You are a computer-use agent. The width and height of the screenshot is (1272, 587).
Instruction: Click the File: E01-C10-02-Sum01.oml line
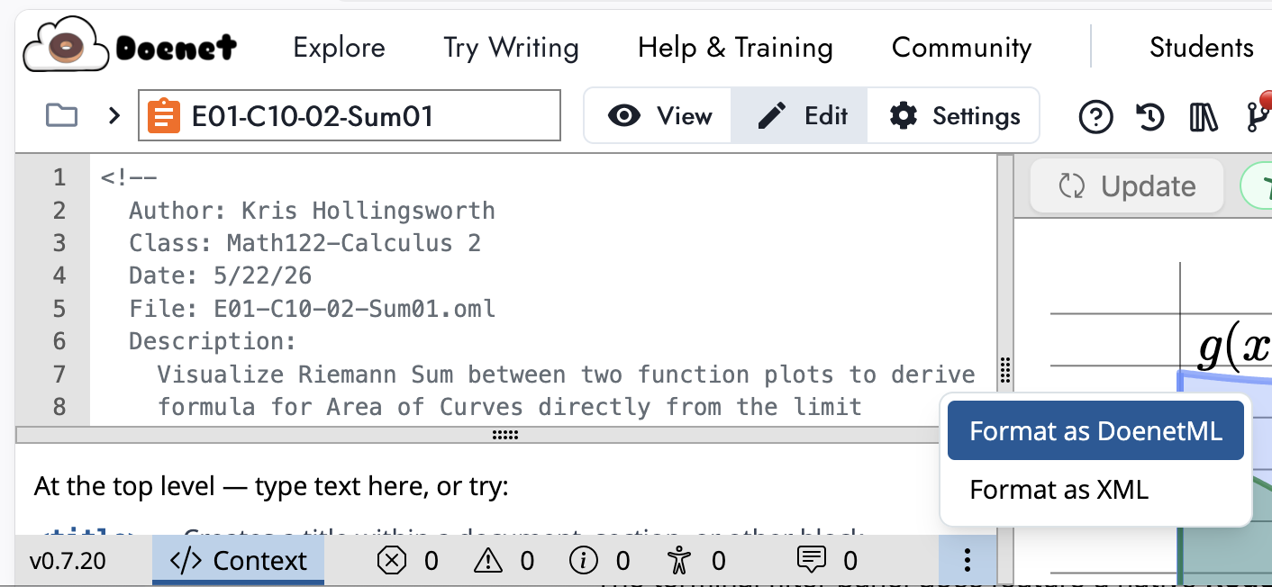pos(312,309)
